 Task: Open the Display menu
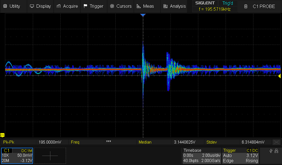tap(40, 6)
